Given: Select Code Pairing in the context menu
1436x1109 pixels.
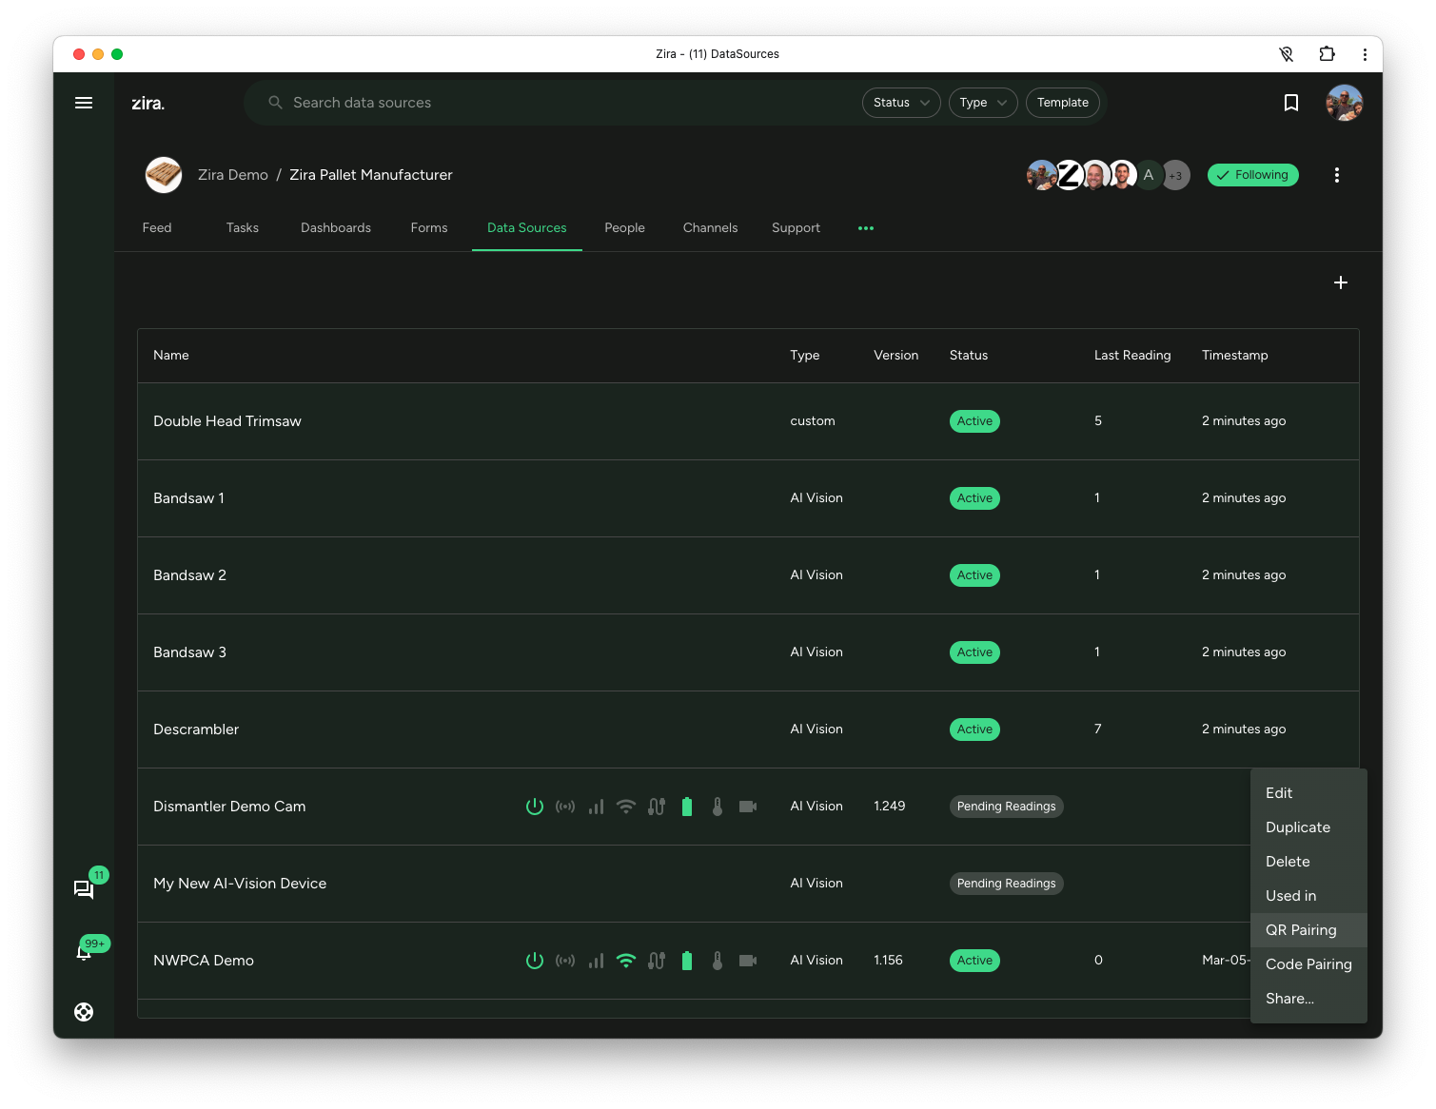Looking at the screenshot, I should tap(1308, 964).
